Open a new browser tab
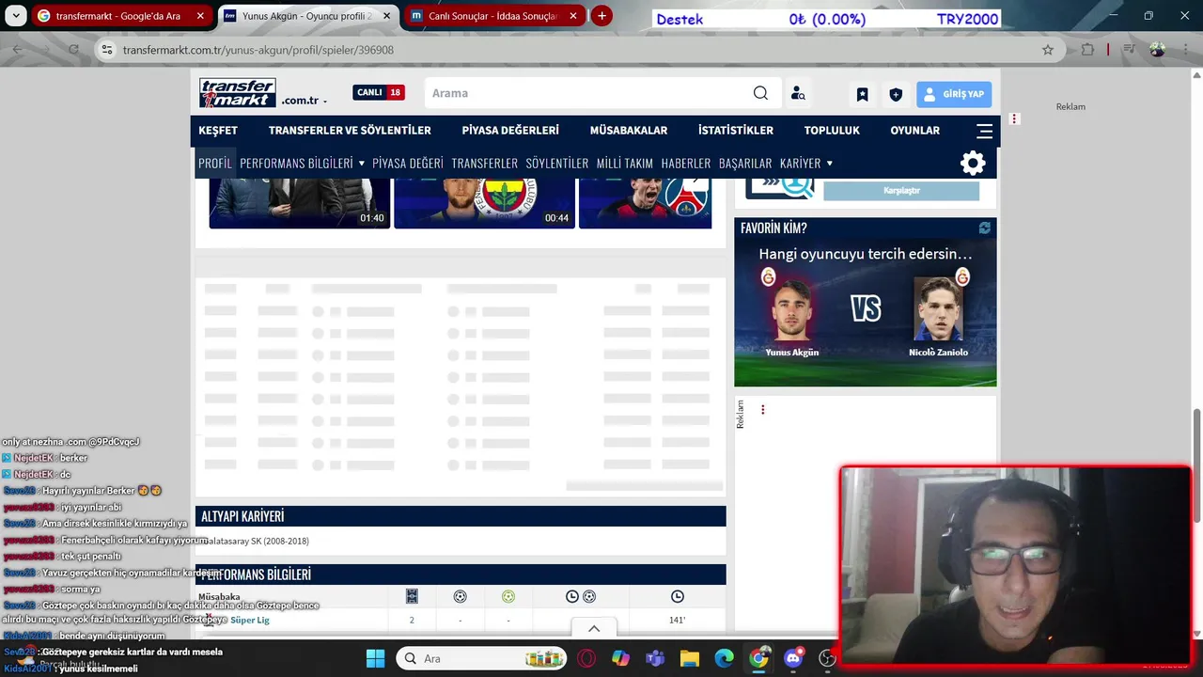 (601, 16)
